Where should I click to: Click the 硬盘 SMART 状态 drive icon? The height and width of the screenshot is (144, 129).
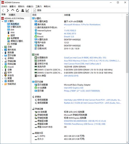tap(36, 127)
